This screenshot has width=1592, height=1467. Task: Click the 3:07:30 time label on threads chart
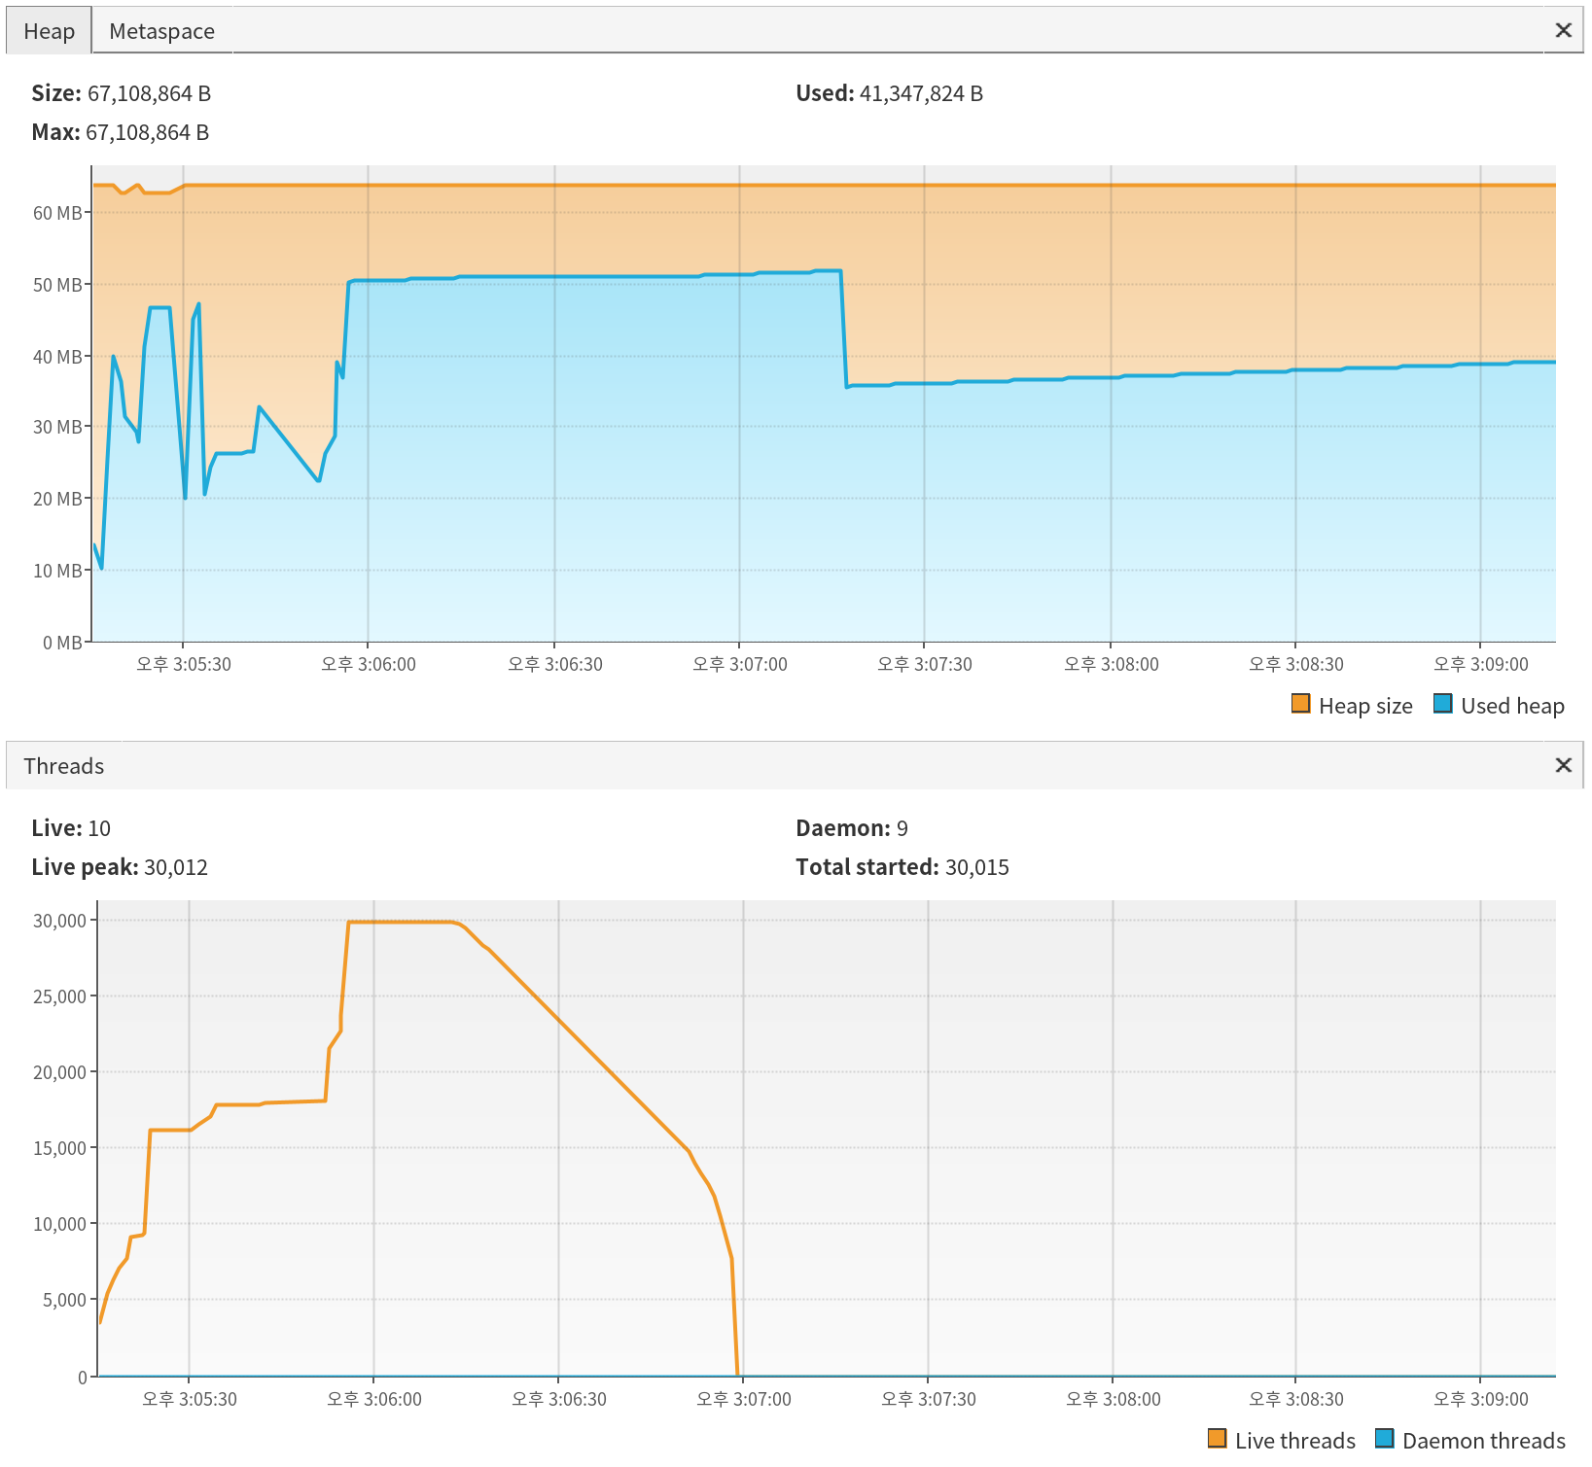click(929, 1399)
